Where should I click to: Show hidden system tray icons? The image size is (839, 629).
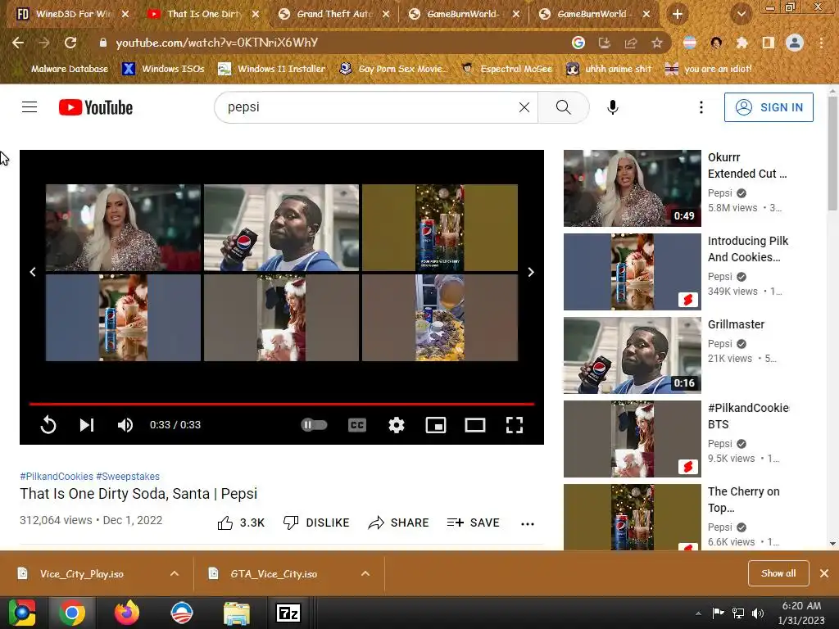[698, 613]
